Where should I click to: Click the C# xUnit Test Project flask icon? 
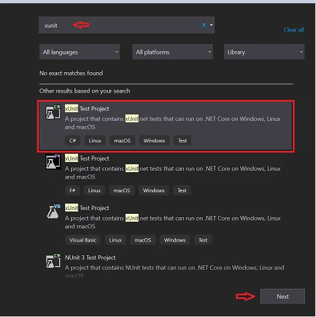53,112
